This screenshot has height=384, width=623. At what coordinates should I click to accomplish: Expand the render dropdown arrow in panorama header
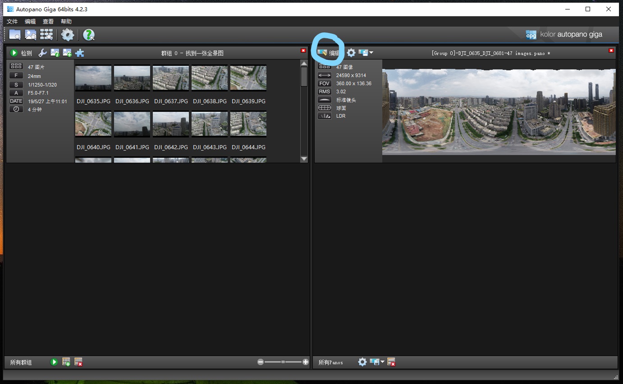pos(371,53)
